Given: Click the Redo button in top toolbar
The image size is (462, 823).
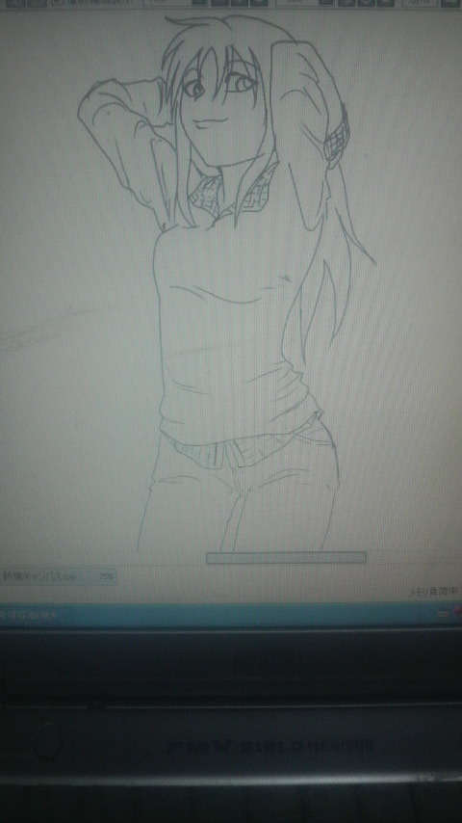Looking at the screenshot, I should (37, 2).
